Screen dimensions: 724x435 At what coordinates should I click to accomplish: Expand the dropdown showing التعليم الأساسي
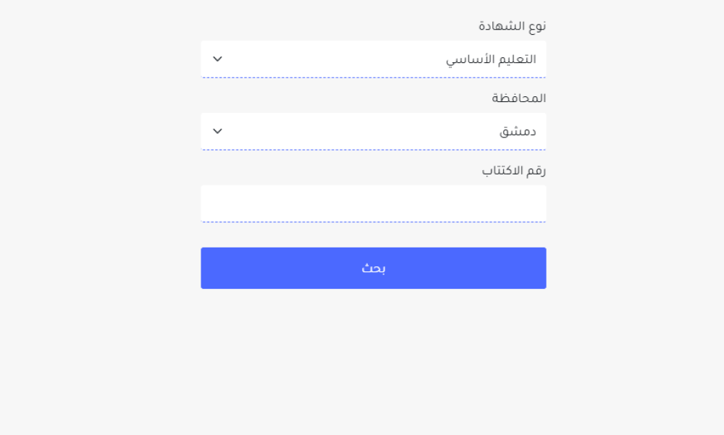373,59
